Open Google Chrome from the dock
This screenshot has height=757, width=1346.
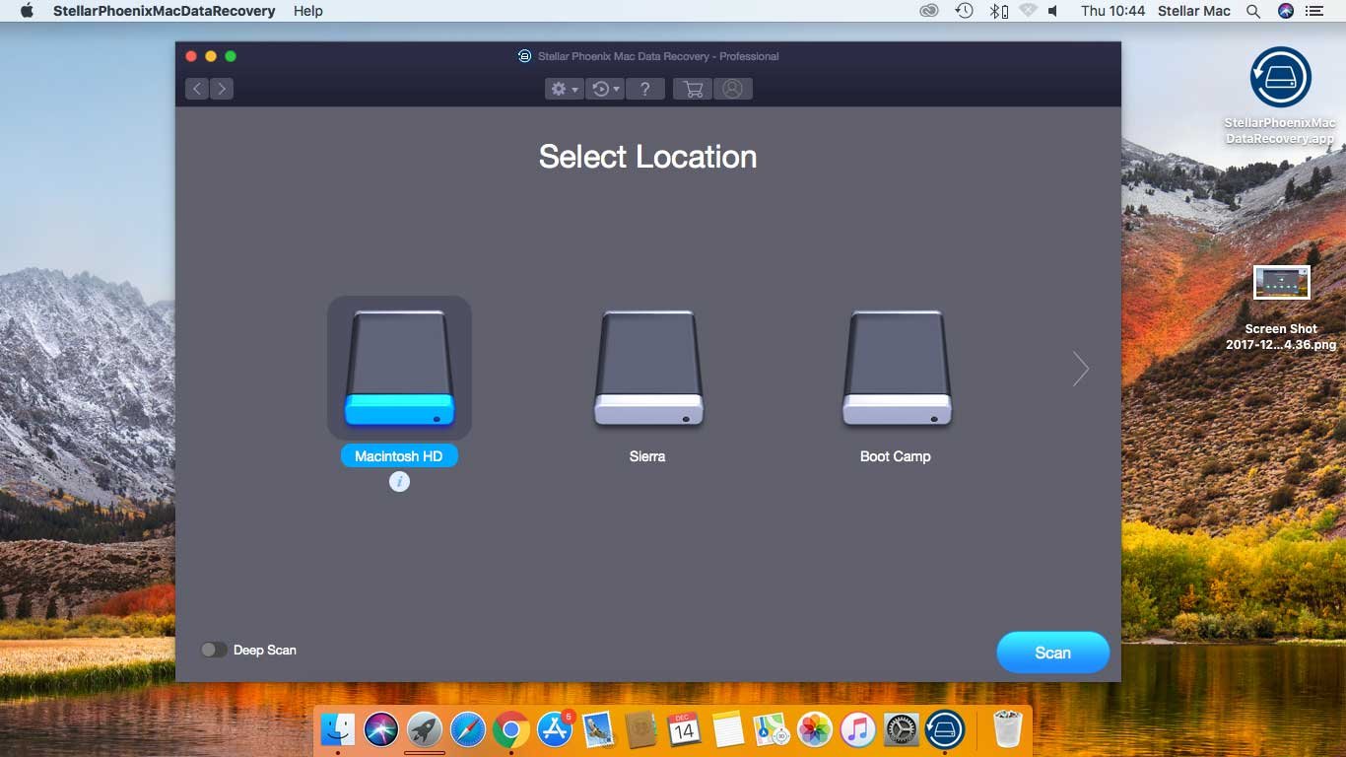(x=511, y=729)
